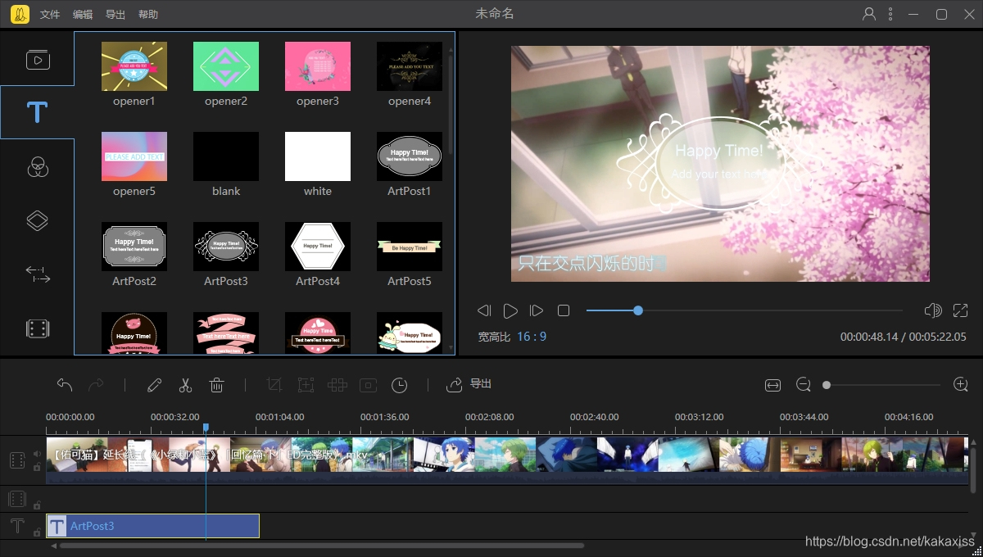Viewport: 983px width, 557px height.
Task: Click the timeline horizontal scrollbar
Action: click(x=322, y=546)
